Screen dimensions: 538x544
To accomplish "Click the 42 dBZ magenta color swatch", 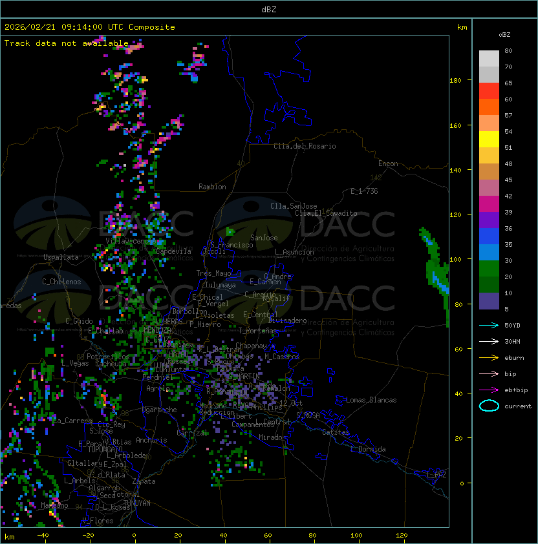I will point(489,204).
